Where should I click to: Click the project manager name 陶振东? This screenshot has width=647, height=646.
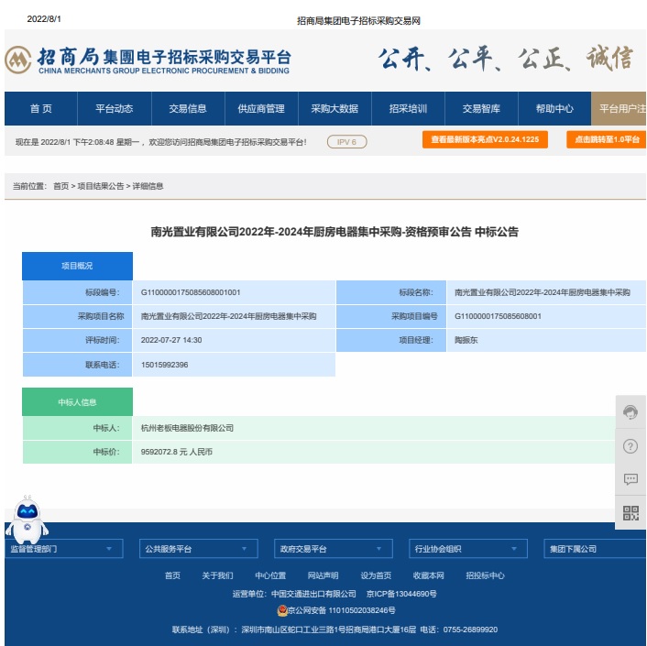point(466,340)
